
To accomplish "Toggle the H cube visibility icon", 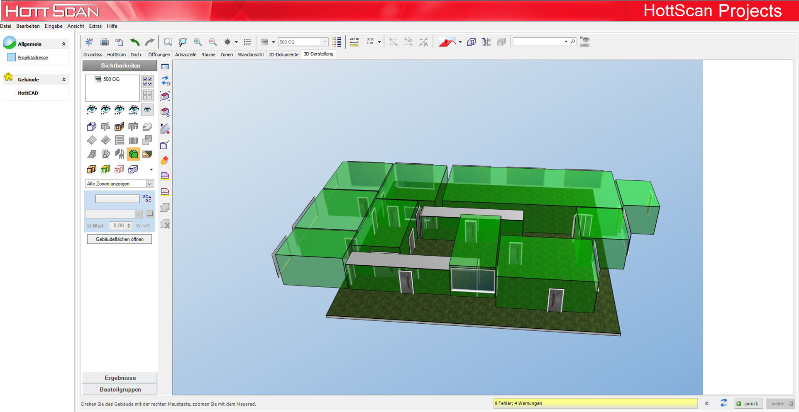I will tap(120, 169).
